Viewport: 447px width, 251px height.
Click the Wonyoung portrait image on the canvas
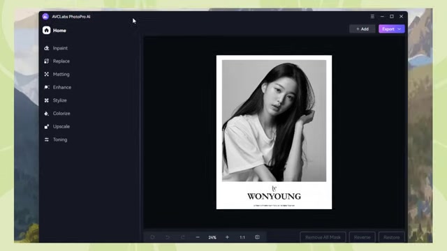click(274, 132)
